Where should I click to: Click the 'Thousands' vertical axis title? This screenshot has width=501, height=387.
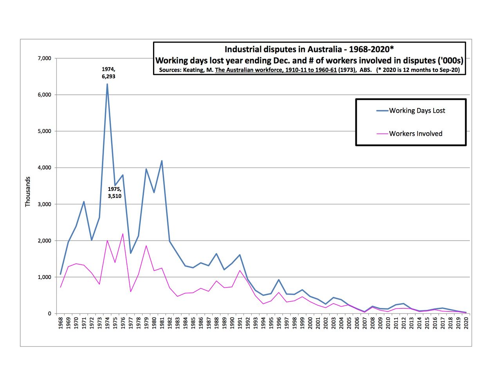point(28,192)
